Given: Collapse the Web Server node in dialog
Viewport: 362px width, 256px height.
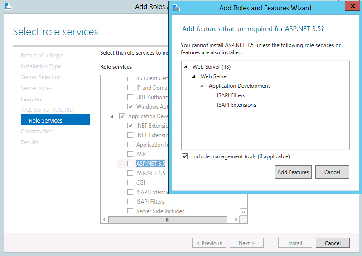Looking at the screenshot, I should (194, 76).
